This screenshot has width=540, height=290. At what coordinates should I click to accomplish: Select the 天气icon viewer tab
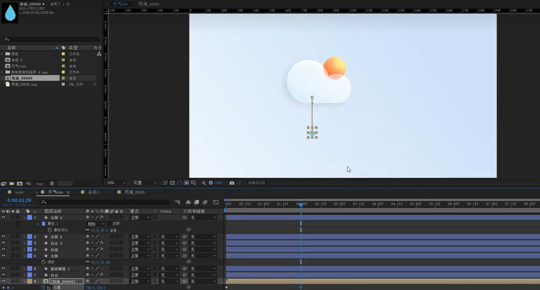120,4
